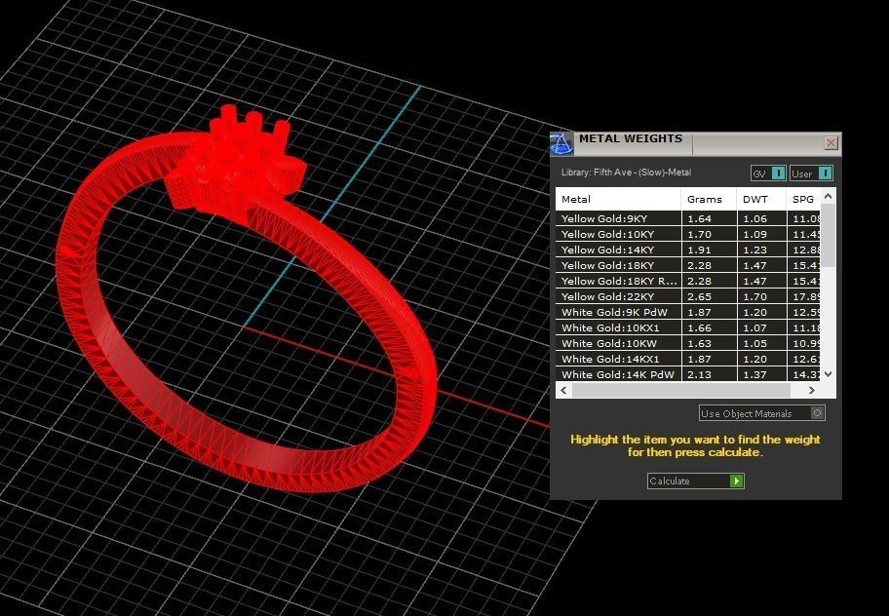Select the White Gold:10KX1 row

(688, 327)
